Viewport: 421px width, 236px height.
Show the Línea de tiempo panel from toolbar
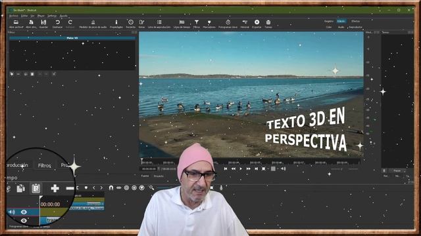pos(182,24)
